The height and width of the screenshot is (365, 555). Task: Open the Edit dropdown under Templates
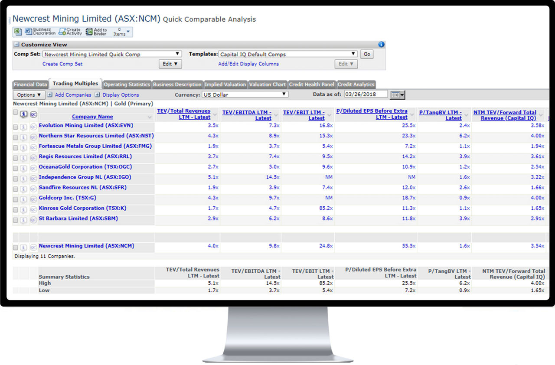346,64
